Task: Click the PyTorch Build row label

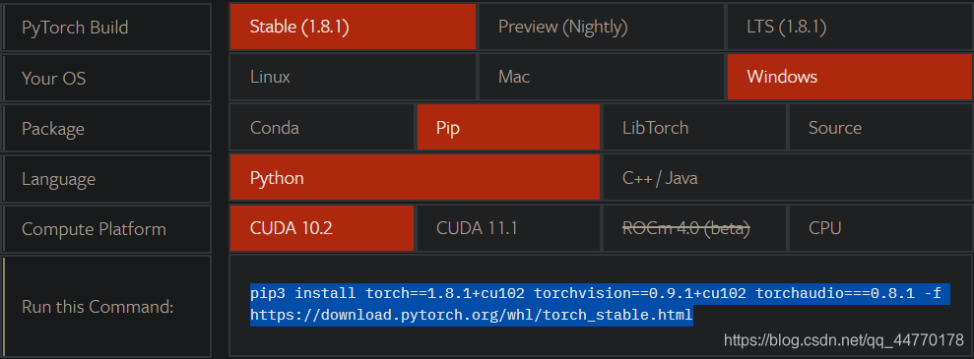Action: [106, 28]
